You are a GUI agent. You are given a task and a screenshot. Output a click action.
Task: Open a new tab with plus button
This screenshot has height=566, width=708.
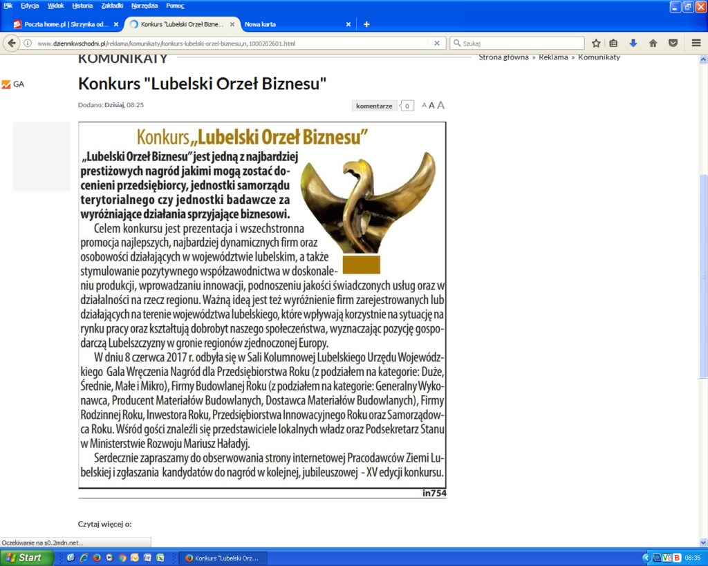coord(366,24)
